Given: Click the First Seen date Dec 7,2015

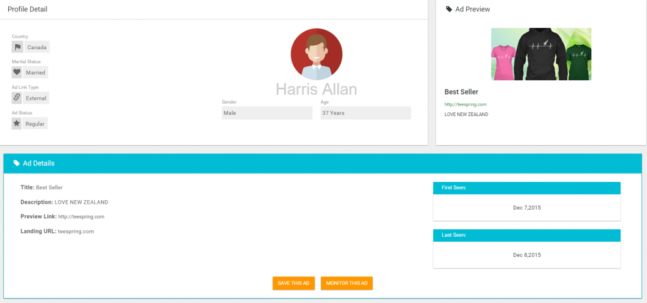Looking at the screenshot, I should (527, 208).
